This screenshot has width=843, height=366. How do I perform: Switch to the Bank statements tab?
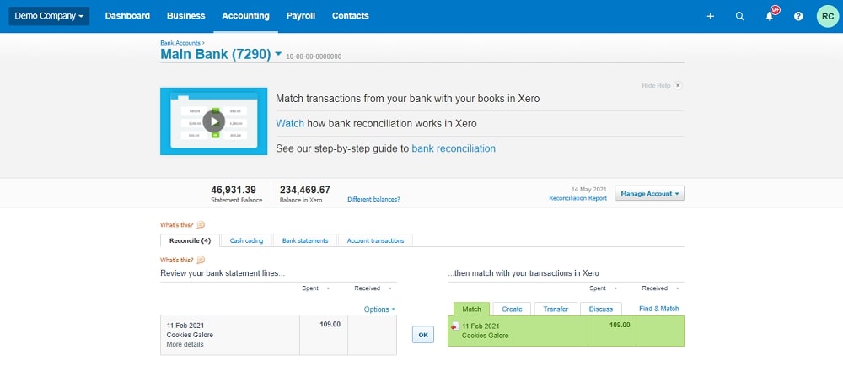(x=305, y=240)
